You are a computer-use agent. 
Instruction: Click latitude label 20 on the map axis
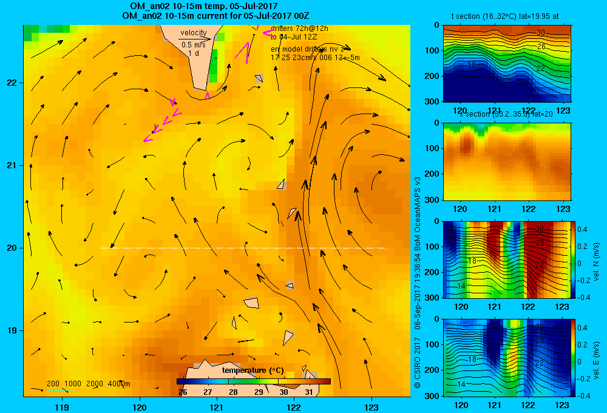coord(12,248)
